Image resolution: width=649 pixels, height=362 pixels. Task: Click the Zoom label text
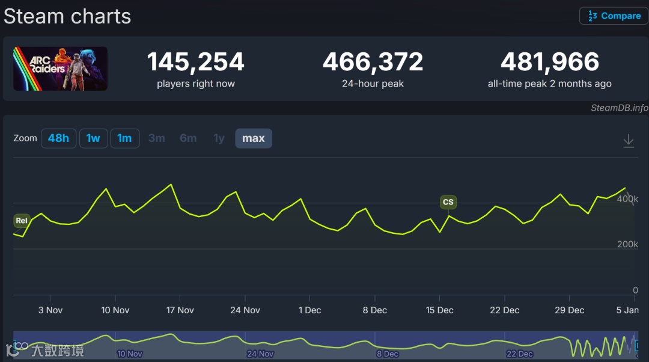pyautogui.click(x=25, y=138)
